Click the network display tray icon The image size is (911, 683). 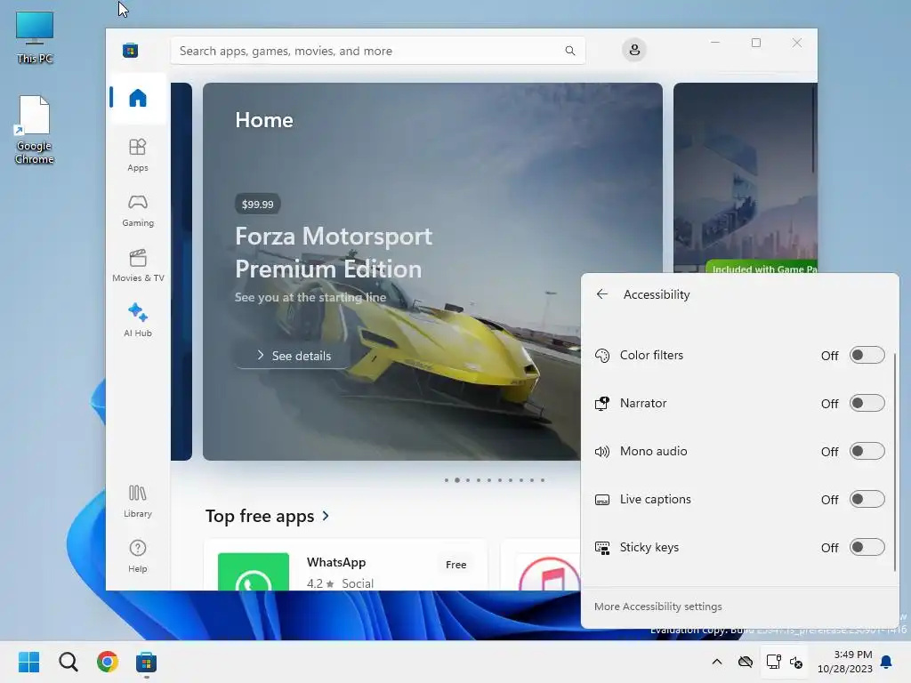(773, 662)
